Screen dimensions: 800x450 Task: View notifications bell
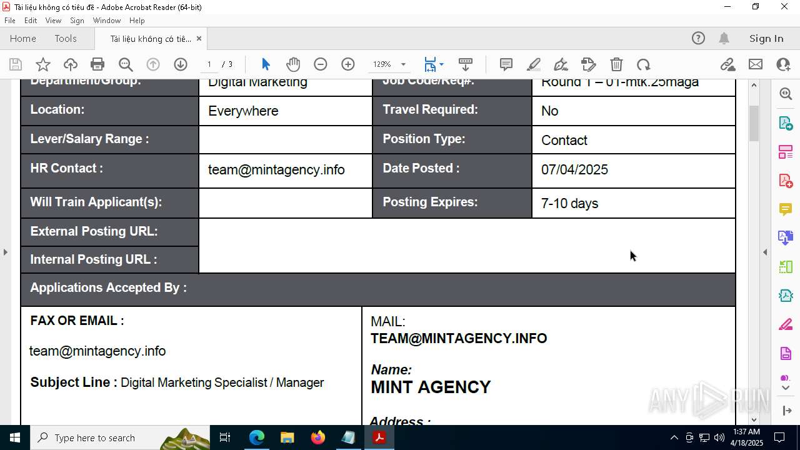[724, 39]
